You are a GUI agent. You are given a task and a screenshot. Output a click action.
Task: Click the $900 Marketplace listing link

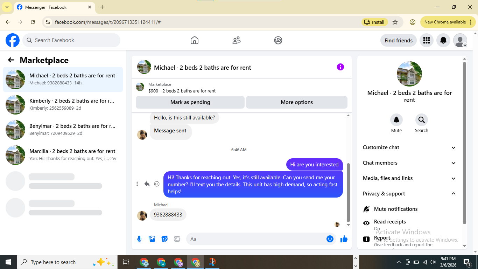[182, 91]
